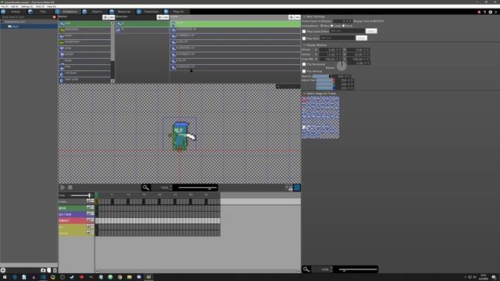Open the File menu
This screenshot has height=281, width=500.
5,6
